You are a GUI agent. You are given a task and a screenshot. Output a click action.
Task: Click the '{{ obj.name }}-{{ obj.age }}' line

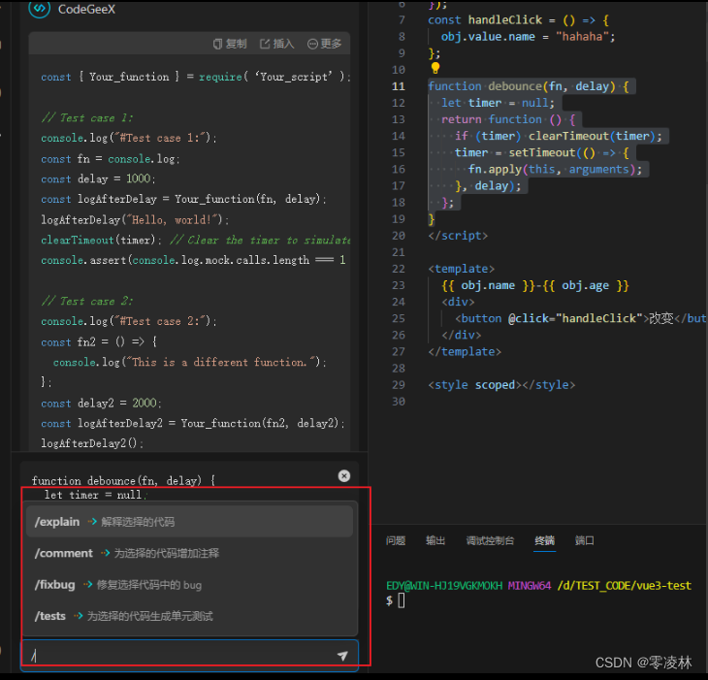pos(535,285)
